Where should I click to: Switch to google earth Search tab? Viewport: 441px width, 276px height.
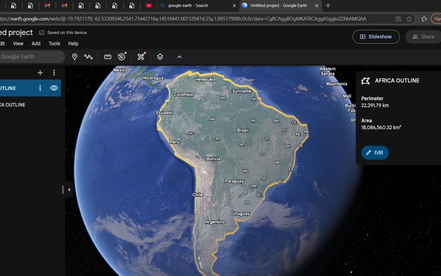point(193,6)
